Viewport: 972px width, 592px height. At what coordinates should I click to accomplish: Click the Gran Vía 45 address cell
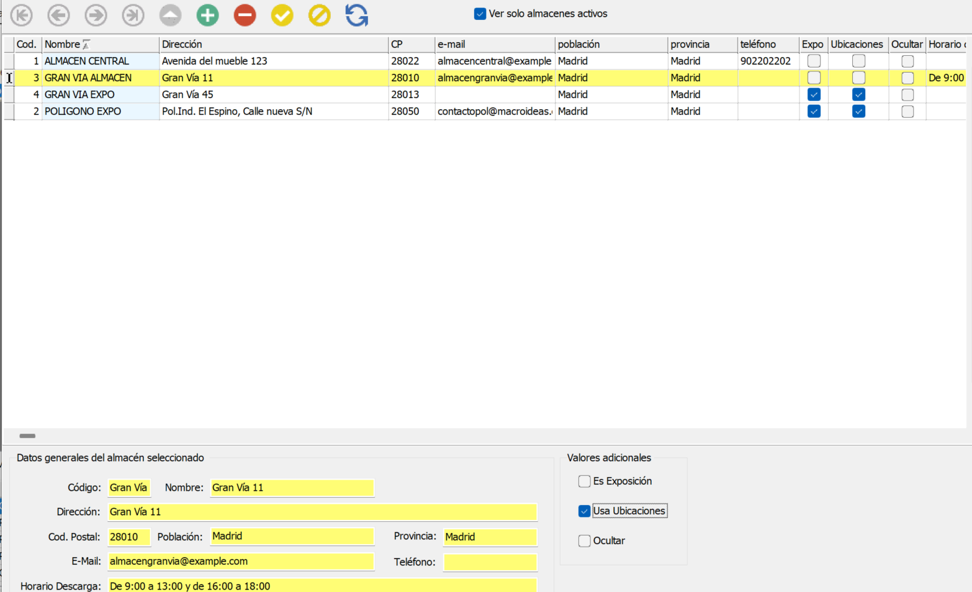click(274, 94)
